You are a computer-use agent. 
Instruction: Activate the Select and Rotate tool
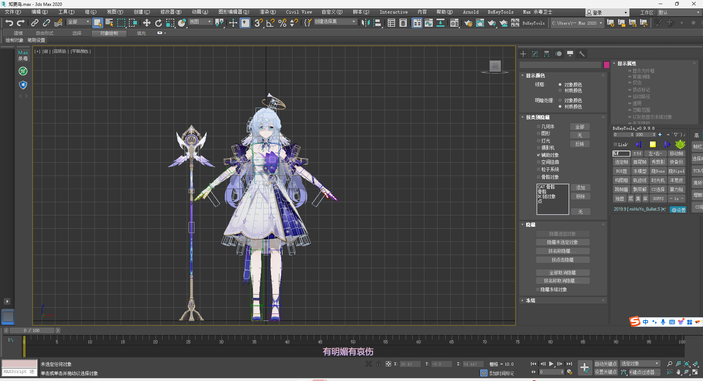tap(158, 23)
